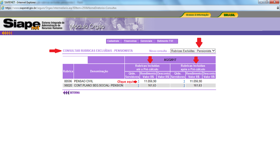This screenshot has width=280, height=168.
Task: Click the orange back arrows below the logo
Action: pyautogui.click(x=7, y=33)
